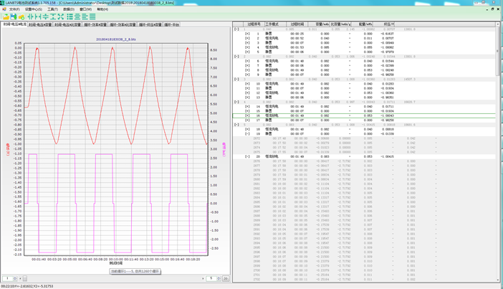Click the 过程时间 column header

[x=297, y=24]
